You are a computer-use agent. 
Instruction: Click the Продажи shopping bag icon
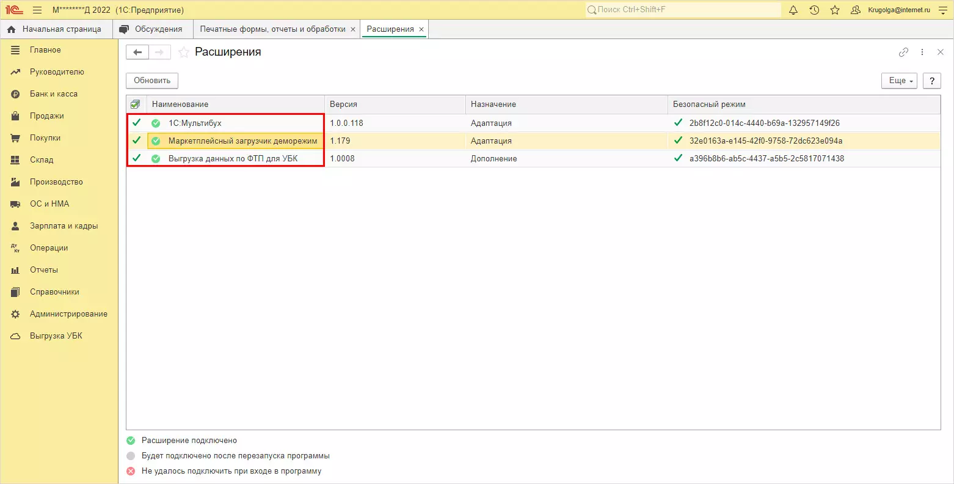pos(16,116)
